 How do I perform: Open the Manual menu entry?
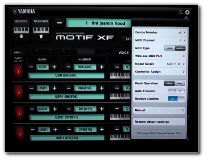(159, 110)
